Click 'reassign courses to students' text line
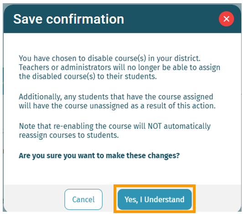The height and width of the screenshot is (214, 243). pyautogui.click(x=69, y=135)
